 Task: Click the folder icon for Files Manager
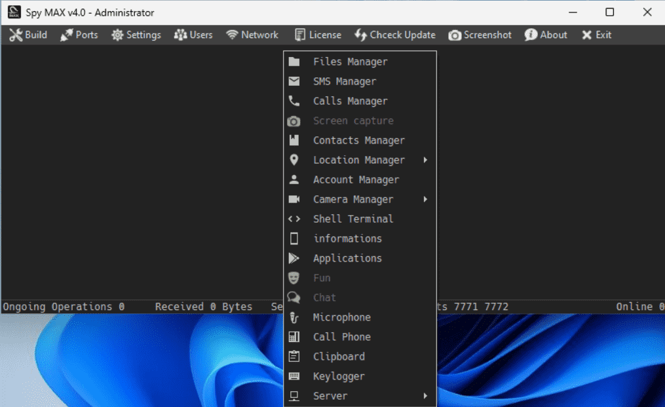[294, 62]
